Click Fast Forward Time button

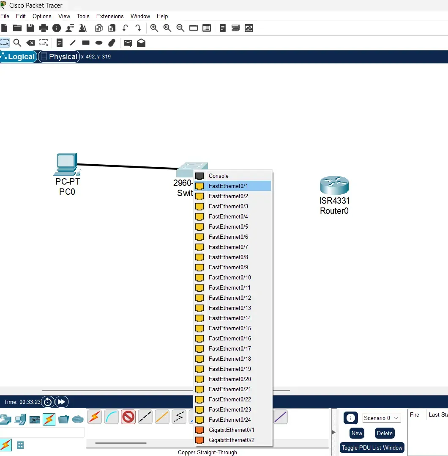62,402
